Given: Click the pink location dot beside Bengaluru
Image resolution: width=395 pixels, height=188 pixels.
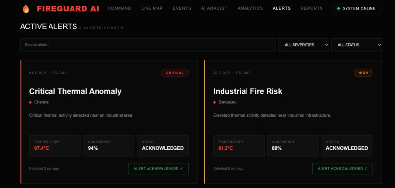Looking at the screenshot, I should click(214, 102).
